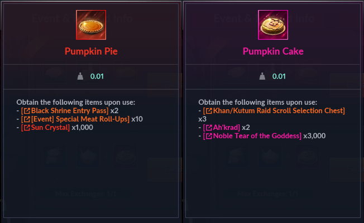Open the Noble Tear of the Goddess link
Image resolution: width=364 pixels, height=223 pixels.
[x=256, y=136]
